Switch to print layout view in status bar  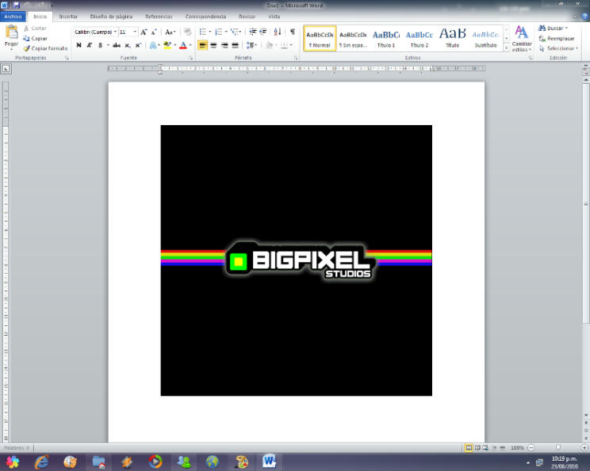point(469,447)
